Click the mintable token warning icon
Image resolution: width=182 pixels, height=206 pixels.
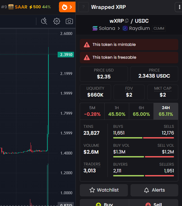point(87,45)
